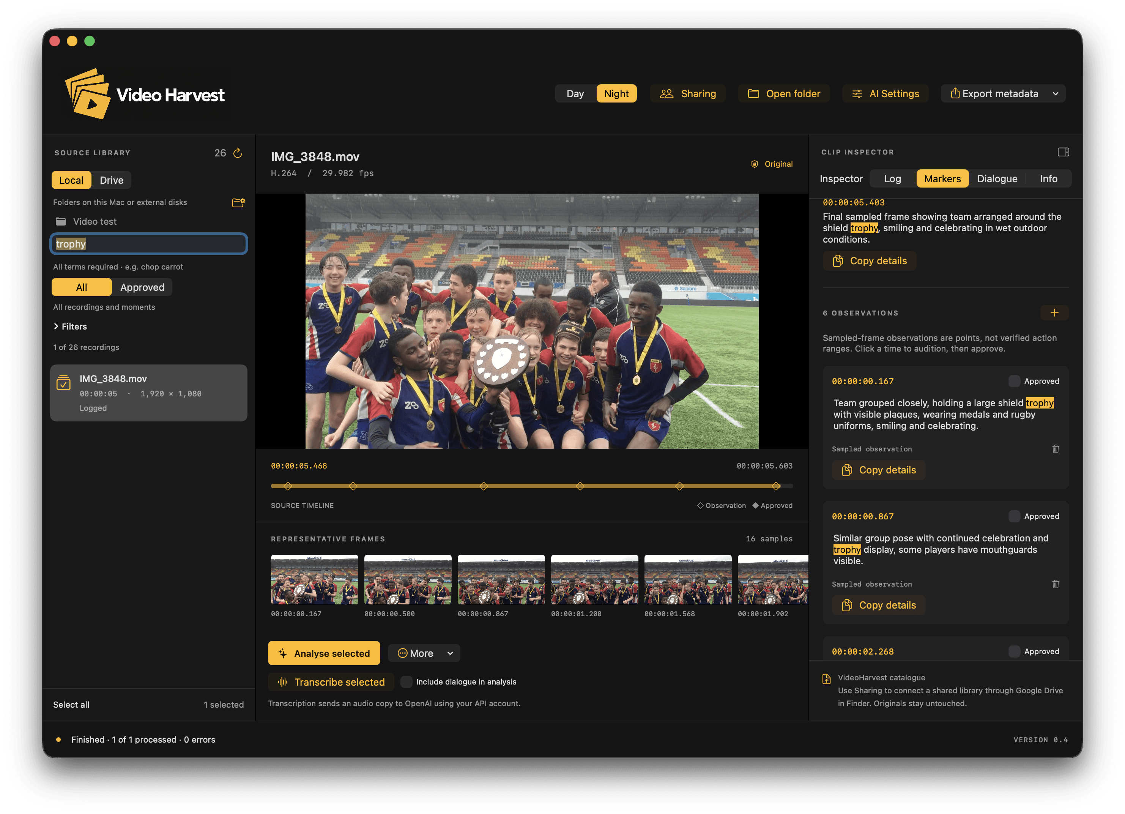Click the copy icon in the 00:00:00.867 card
Image resolution: width=1125 pixels, height=814 pixels.
pyautogui.click(x=847, y=605)
